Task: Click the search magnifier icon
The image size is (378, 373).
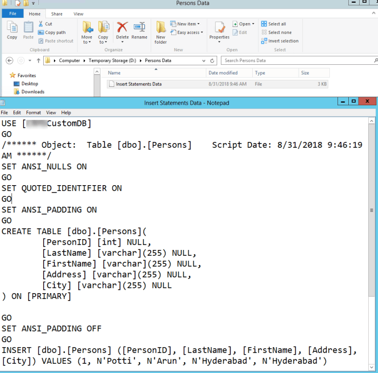Action: pyautogui.click(x=376, y=60)
